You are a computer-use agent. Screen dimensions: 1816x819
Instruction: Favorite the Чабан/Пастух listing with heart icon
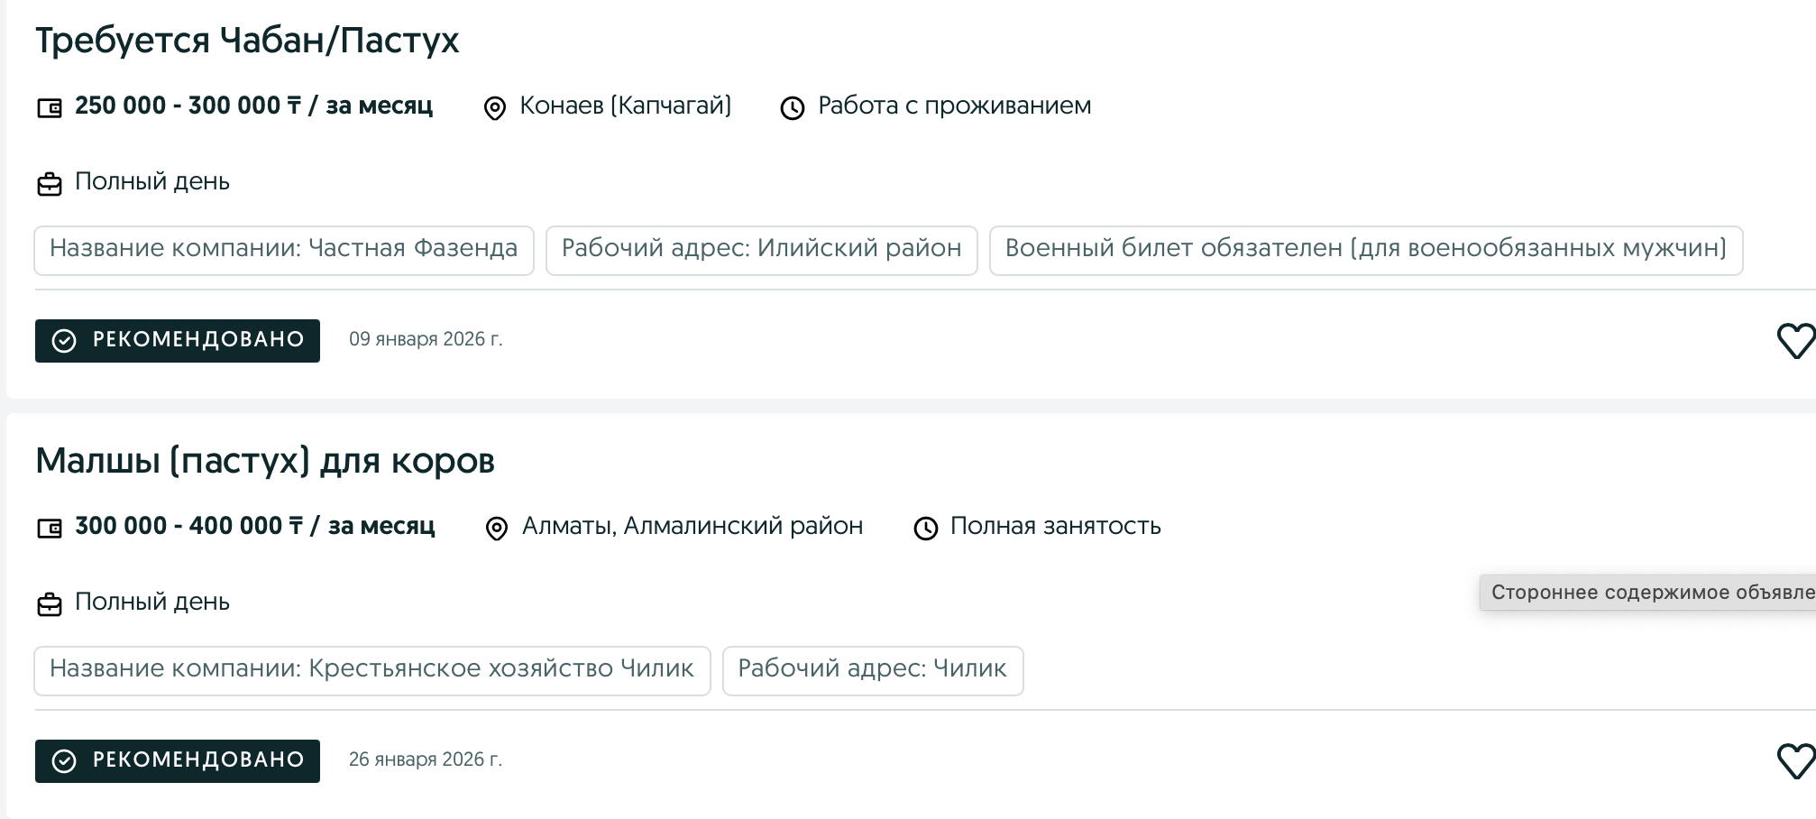[1794, 341]
